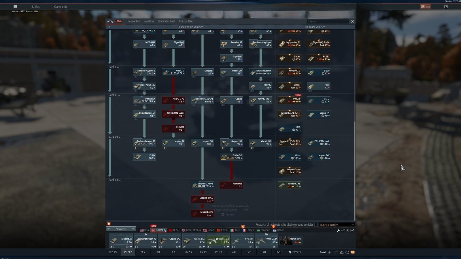The height and width of the screenshot is (259, 461).
Task: Toggle helicopter research by ground vehicles checkbox
Action: coord(316,225)
